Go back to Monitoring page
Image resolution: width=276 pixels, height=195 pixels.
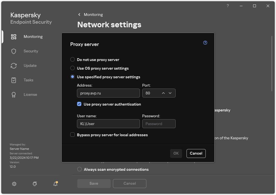coord(90,14)
